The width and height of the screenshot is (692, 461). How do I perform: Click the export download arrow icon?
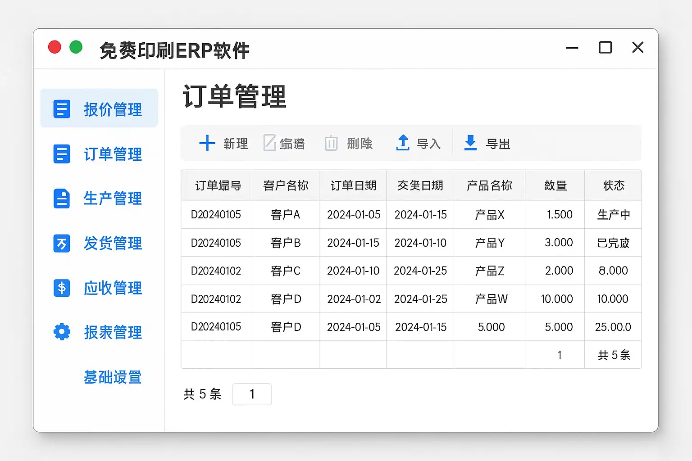470,143
